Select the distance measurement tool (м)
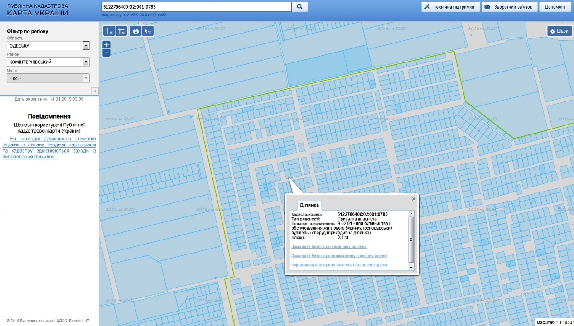The image size is (574, 326). (x=109, y=31)
